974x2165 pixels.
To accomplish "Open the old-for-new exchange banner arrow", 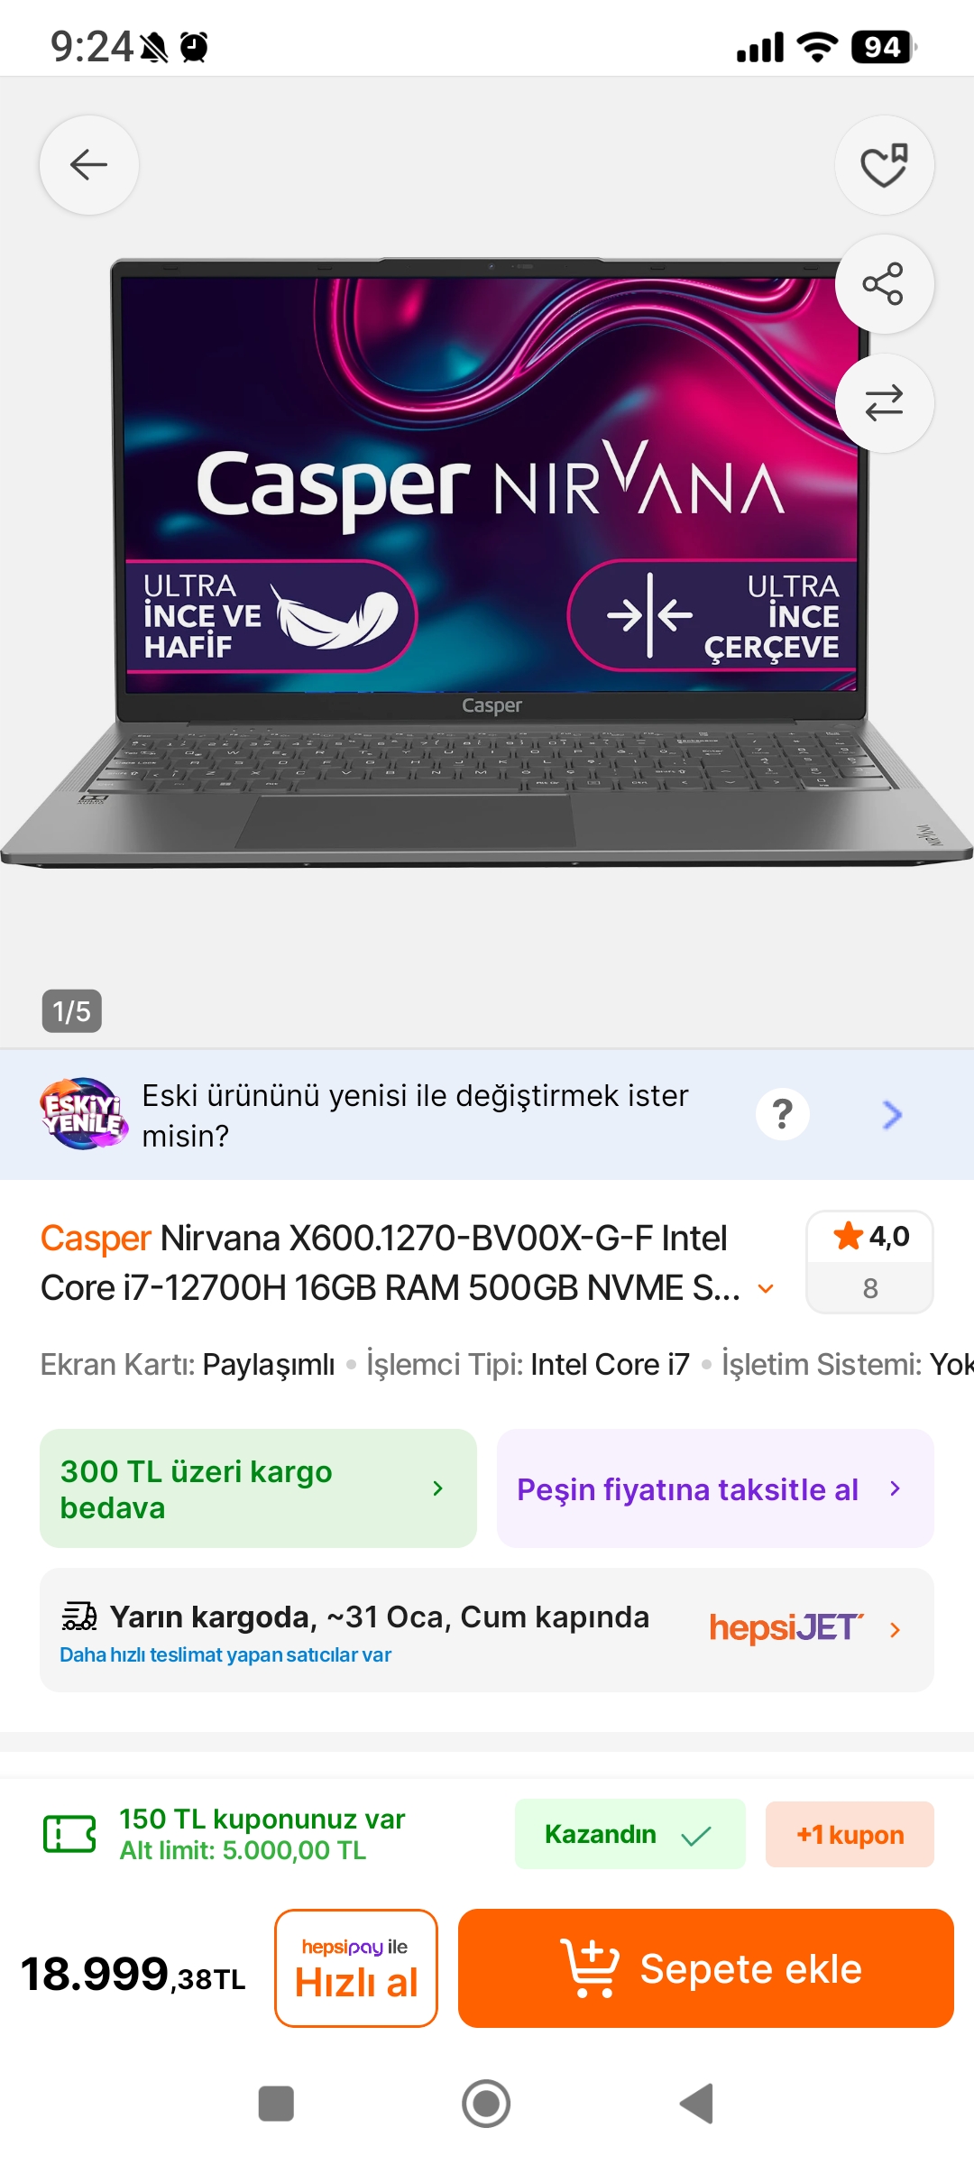I will coord(892,1115).
